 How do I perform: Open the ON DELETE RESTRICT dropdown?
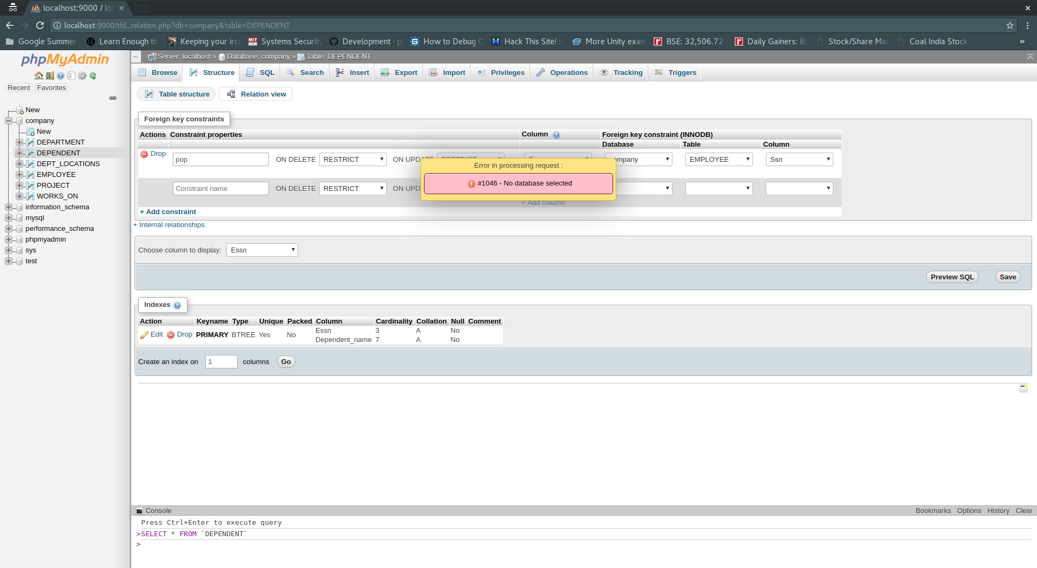352,159
